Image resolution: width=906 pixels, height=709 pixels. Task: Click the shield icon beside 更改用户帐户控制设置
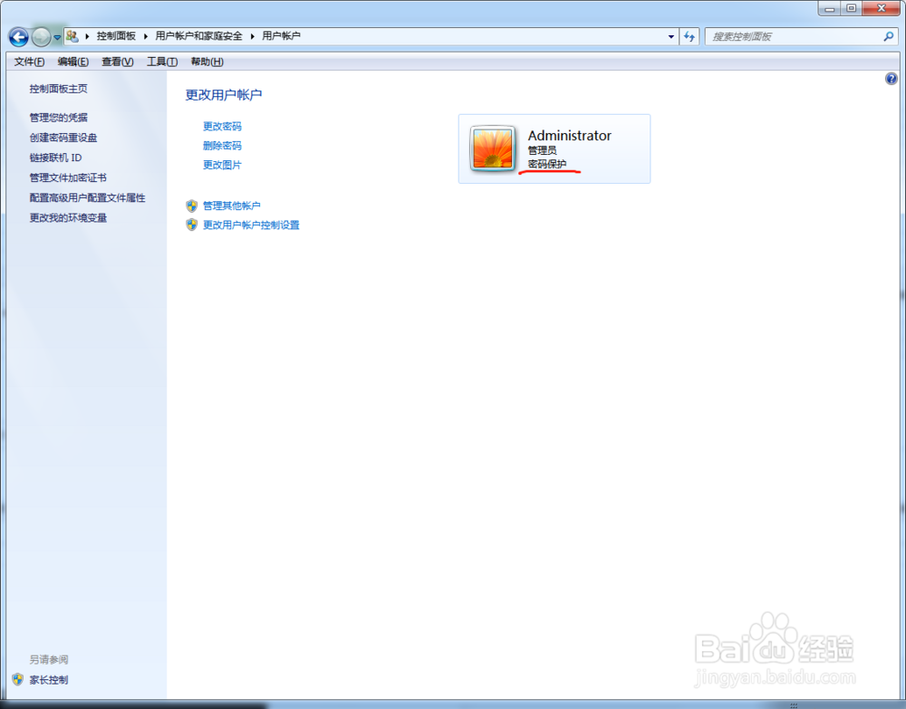191,225
